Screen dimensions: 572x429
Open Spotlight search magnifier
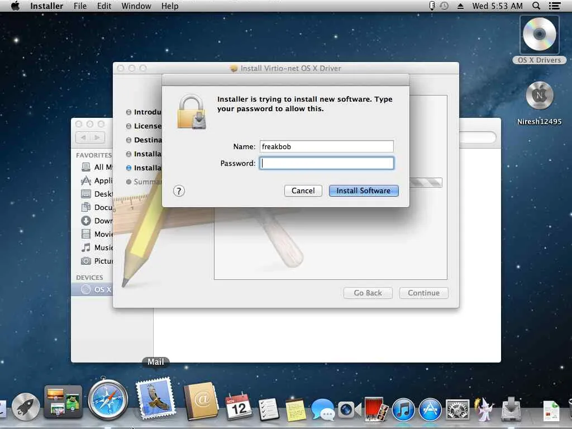point(536,6)
